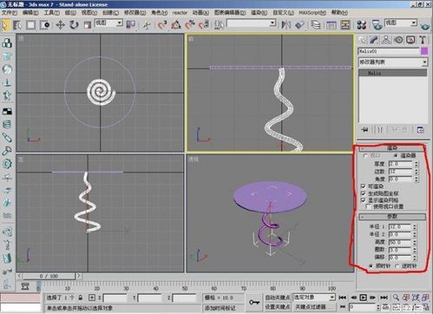Open the 工具 menu

(51, 13)
